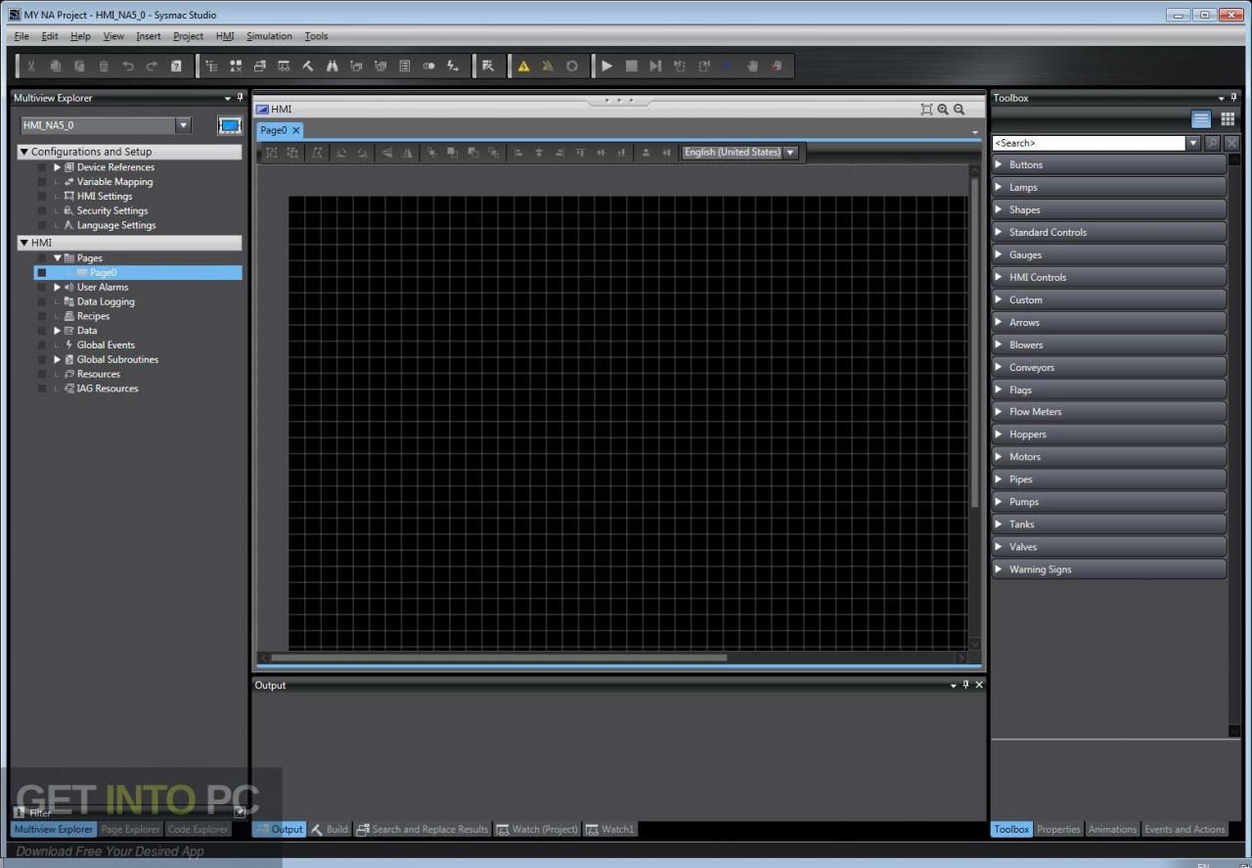Click the Redo arrow toolbar icon

(x=152, y=66)
